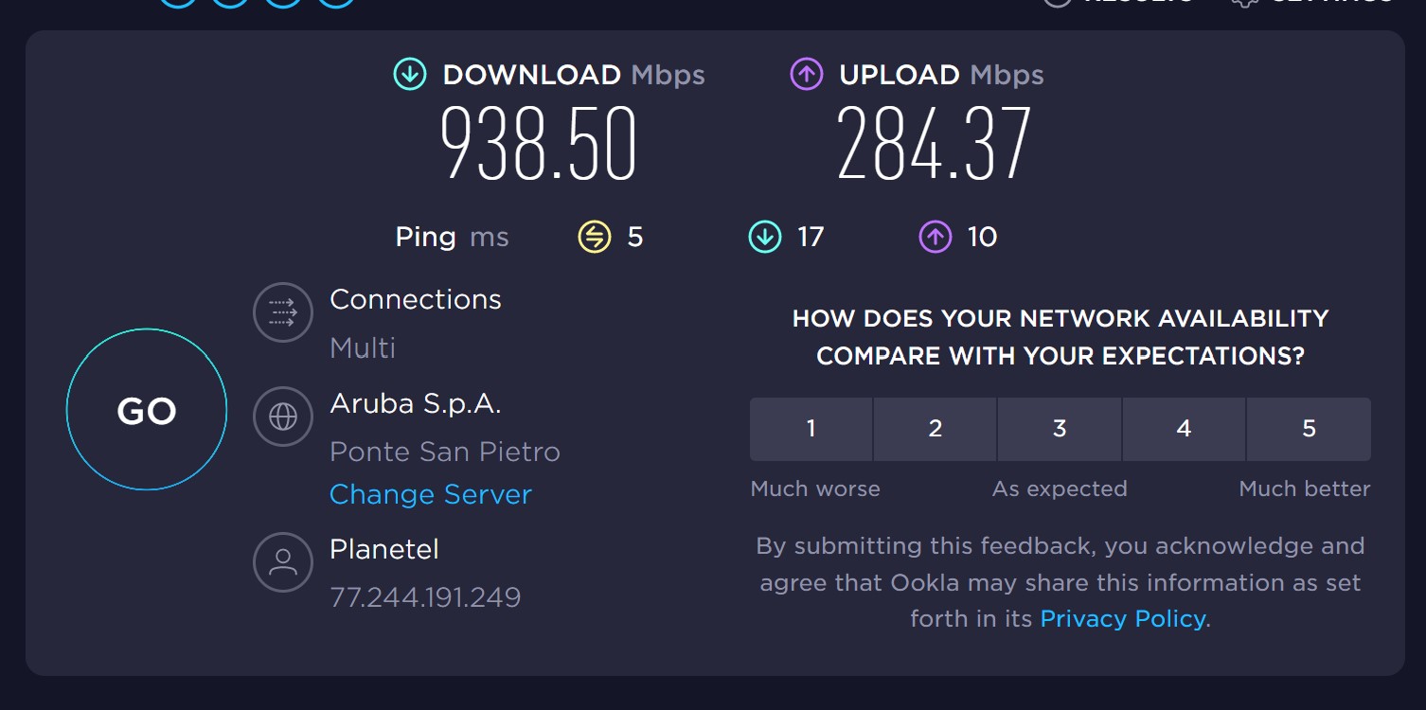Viewport: 1426px width, 710px height.
Task: Click the Aruba S.p.A. server name
Action: [415, 404]
